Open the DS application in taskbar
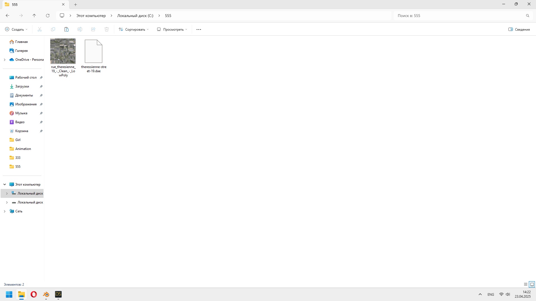This screenshot has height=301, width=536. pos(58,294)
